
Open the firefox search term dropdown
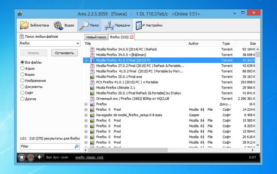[78, 43]
